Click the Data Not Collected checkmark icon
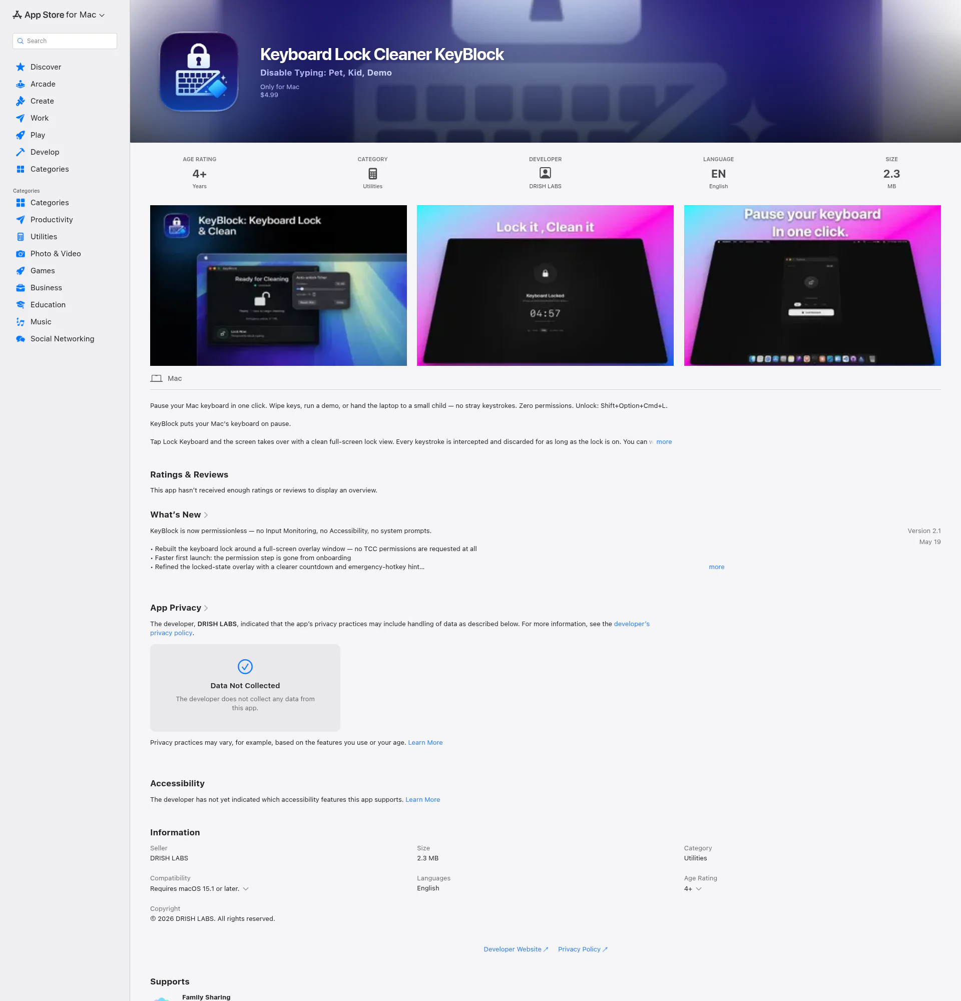Screen dimensions: 961x1001 pos(245,667)
